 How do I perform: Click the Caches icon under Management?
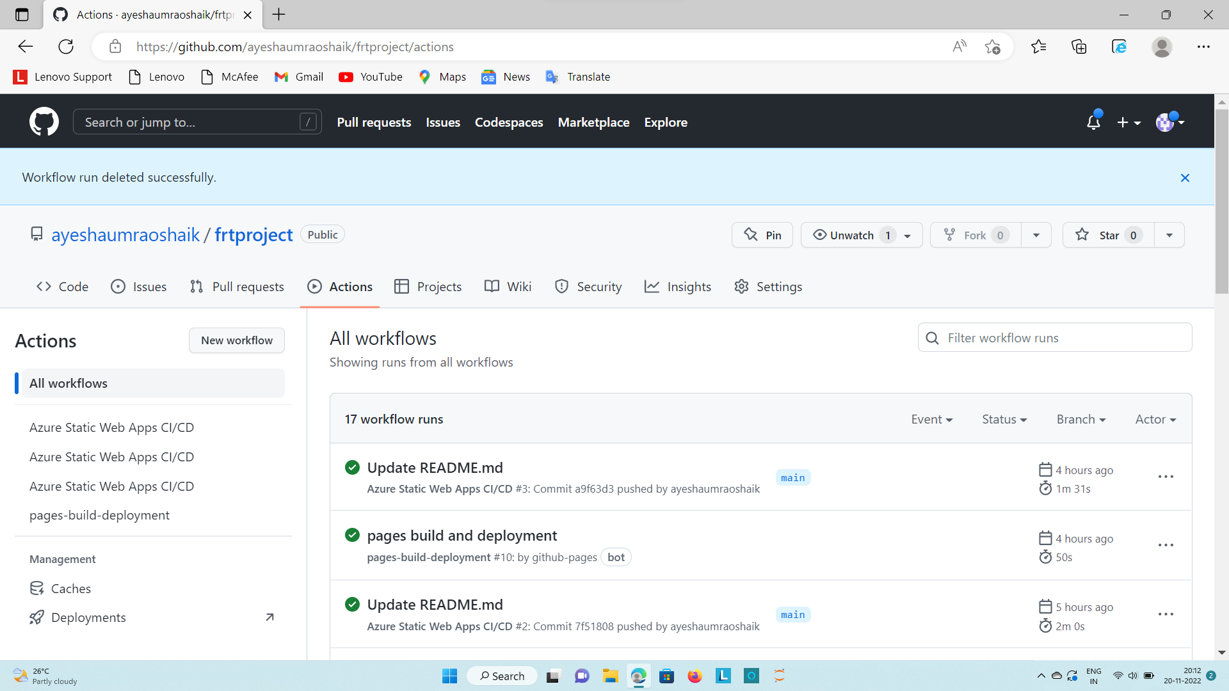[38, 588]
